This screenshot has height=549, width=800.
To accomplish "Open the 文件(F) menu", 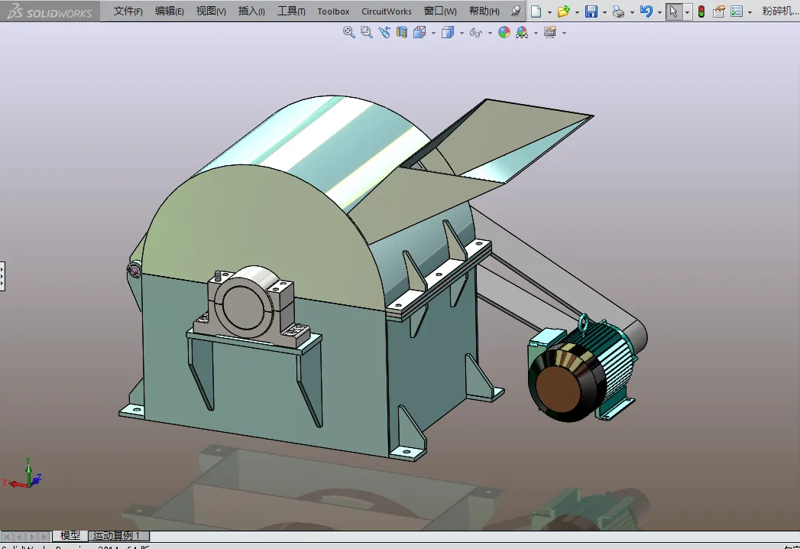I will (x=128, y=11).
